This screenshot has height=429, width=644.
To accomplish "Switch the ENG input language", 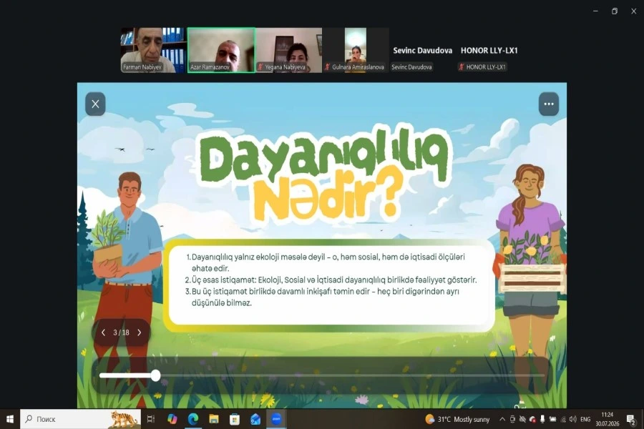I will 585,419.
